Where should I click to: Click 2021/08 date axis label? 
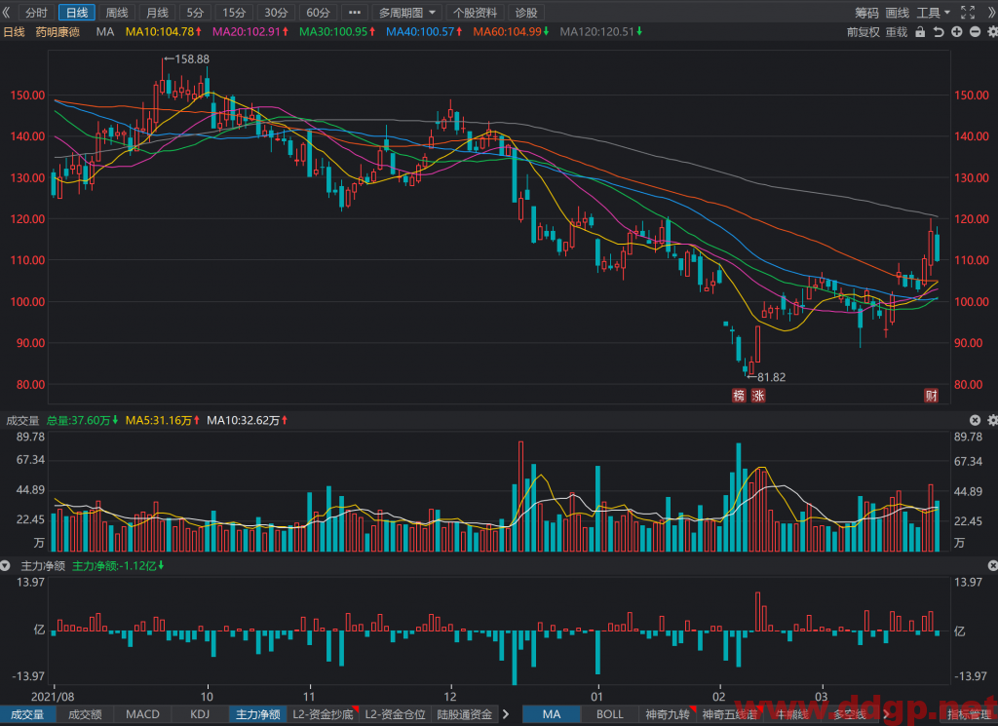point(53,696)
